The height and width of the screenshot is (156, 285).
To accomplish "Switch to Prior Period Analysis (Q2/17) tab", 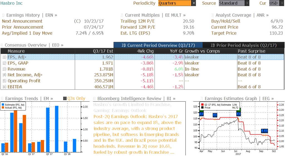I will 244,45.
